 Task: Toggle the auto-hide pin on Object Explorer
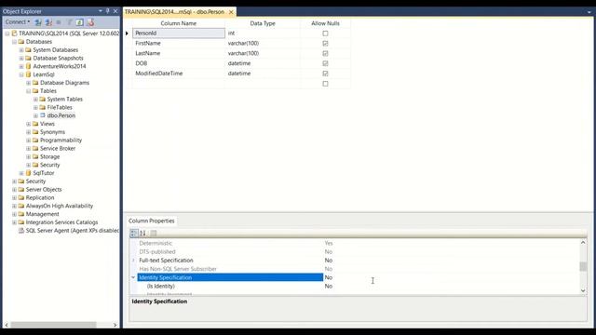tap(108, 11)
